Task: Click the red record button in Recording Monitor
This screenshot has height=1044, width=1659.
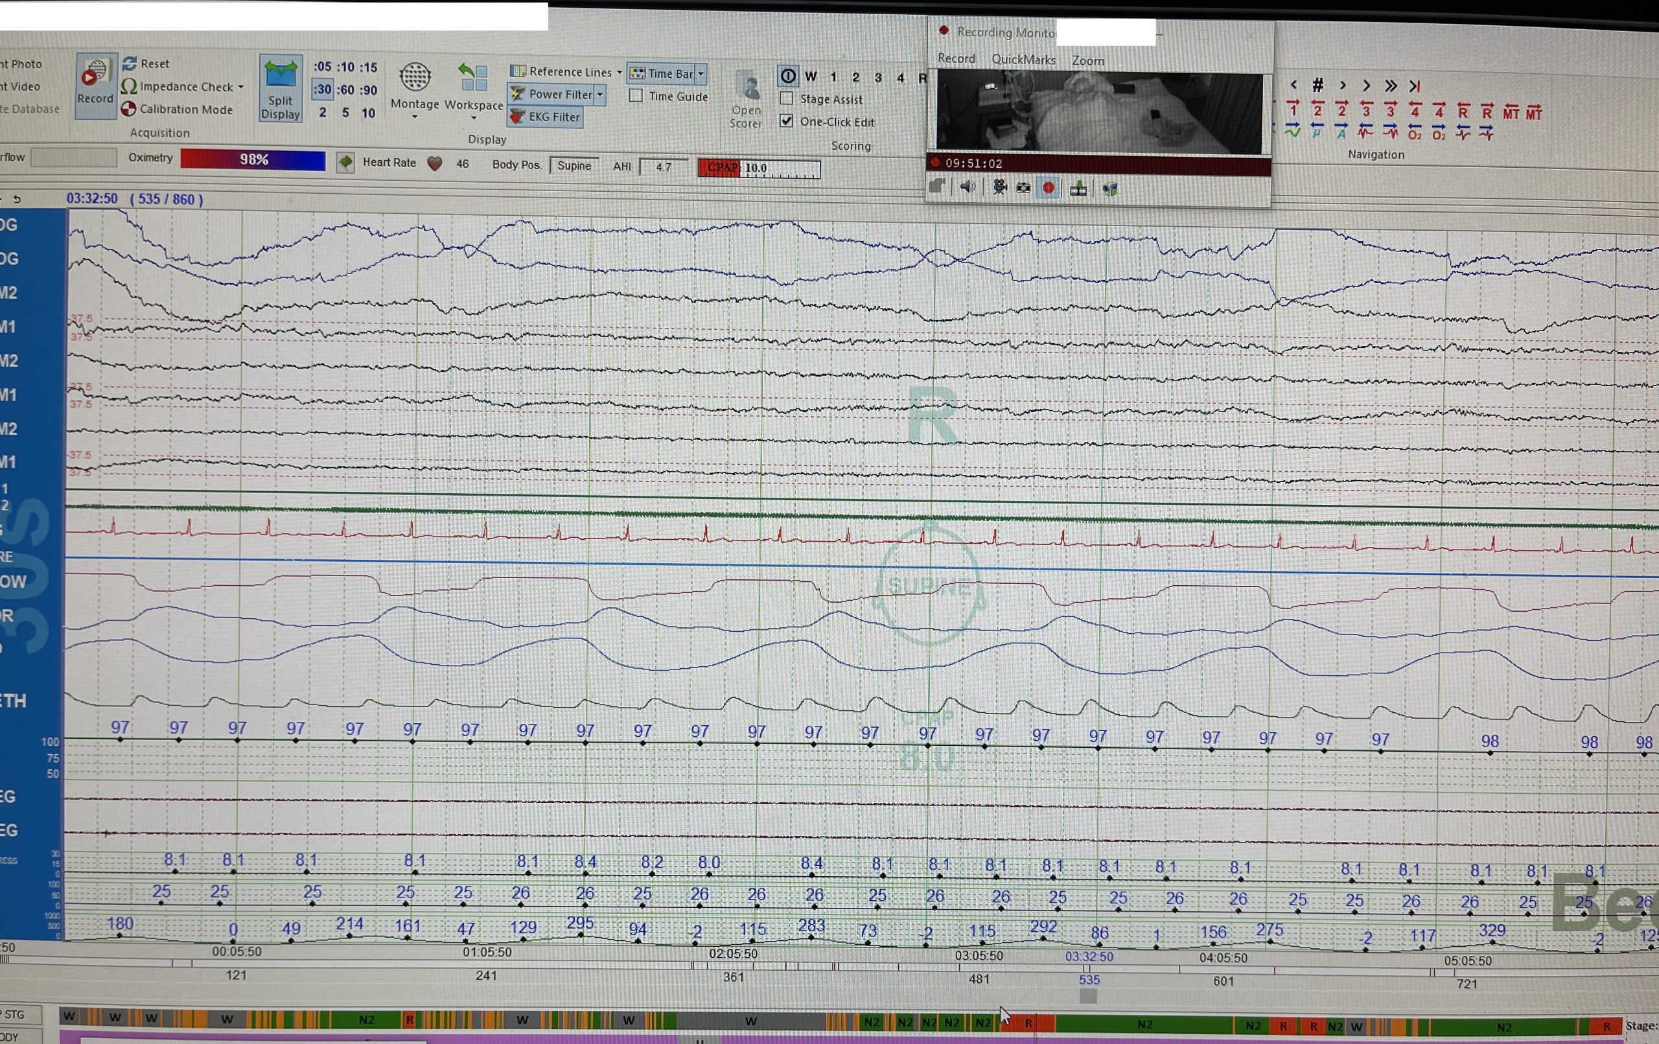Action: 1049,188
